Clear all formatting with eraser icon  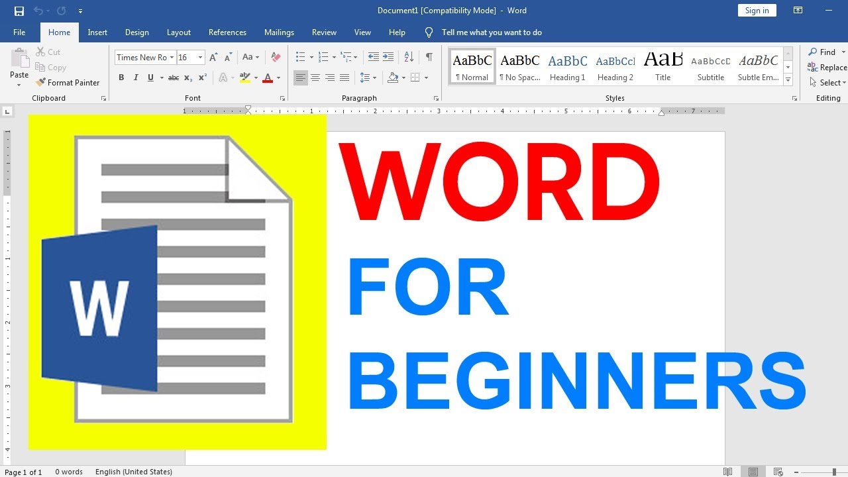276,58
